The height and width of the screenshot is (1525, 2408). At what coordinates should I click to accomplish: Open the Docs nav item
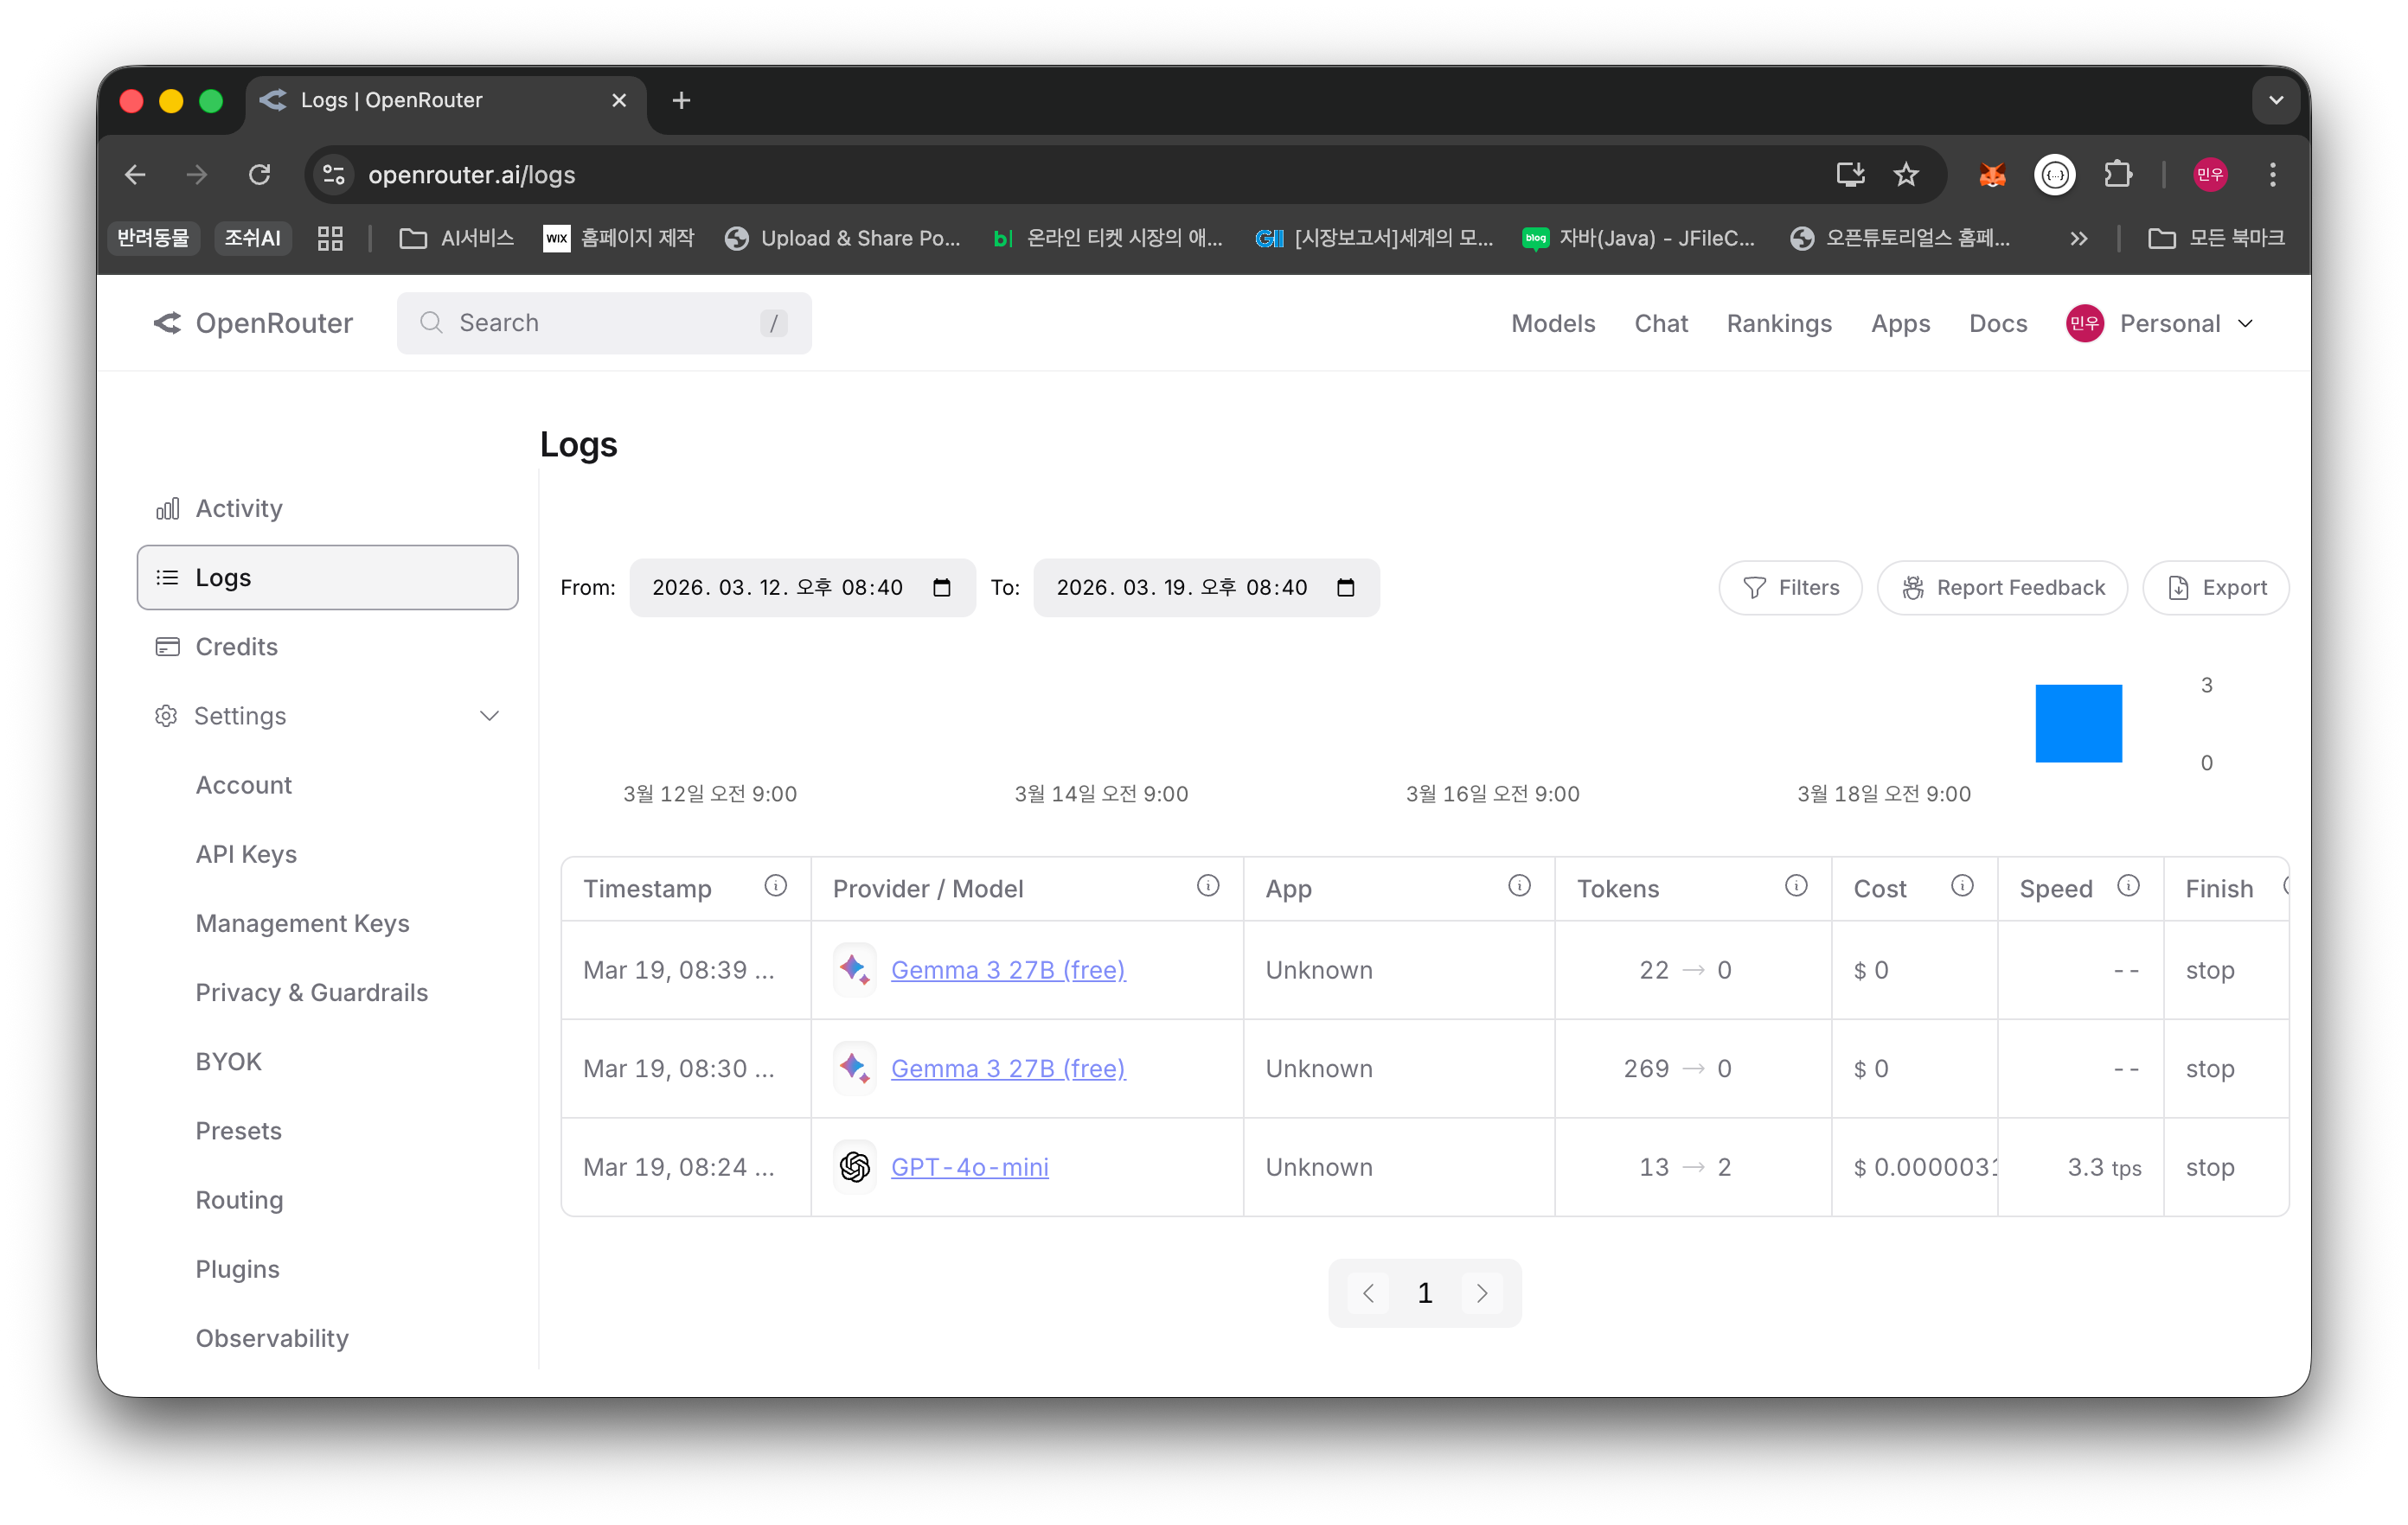point(1997,322)
